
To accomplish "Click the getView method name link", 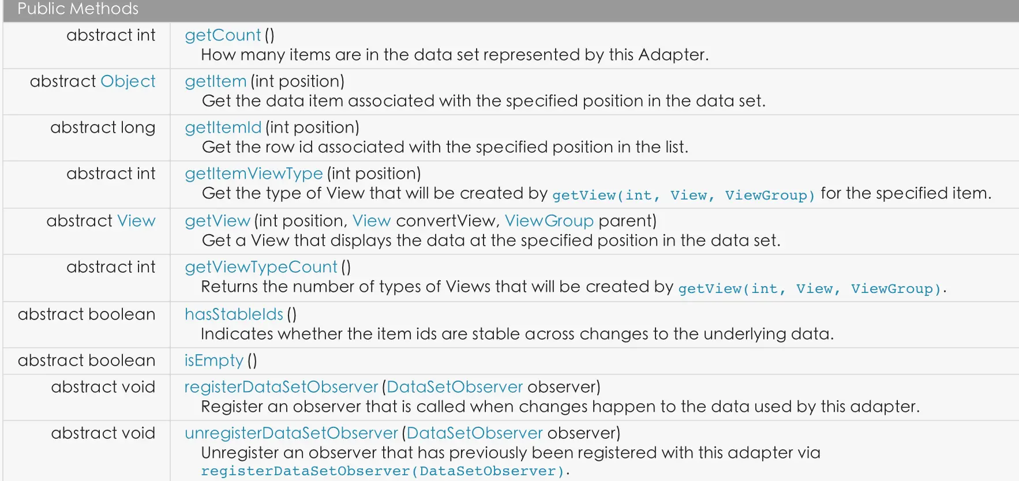I will (x=217, y=221).
